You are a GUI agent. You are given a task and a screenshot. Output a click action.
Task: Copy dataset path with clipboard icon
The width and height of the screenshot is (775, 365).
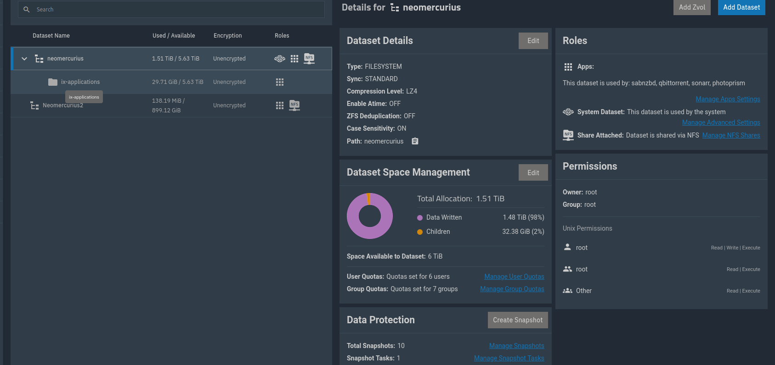(x=415, y=141)
